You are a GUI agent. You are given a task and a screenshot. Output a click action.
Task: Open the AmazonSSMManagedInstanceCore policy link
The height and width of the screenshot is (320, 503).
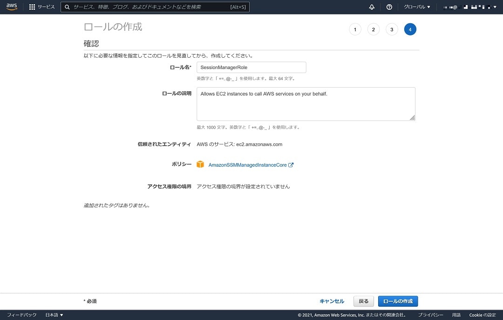[247, 164]
